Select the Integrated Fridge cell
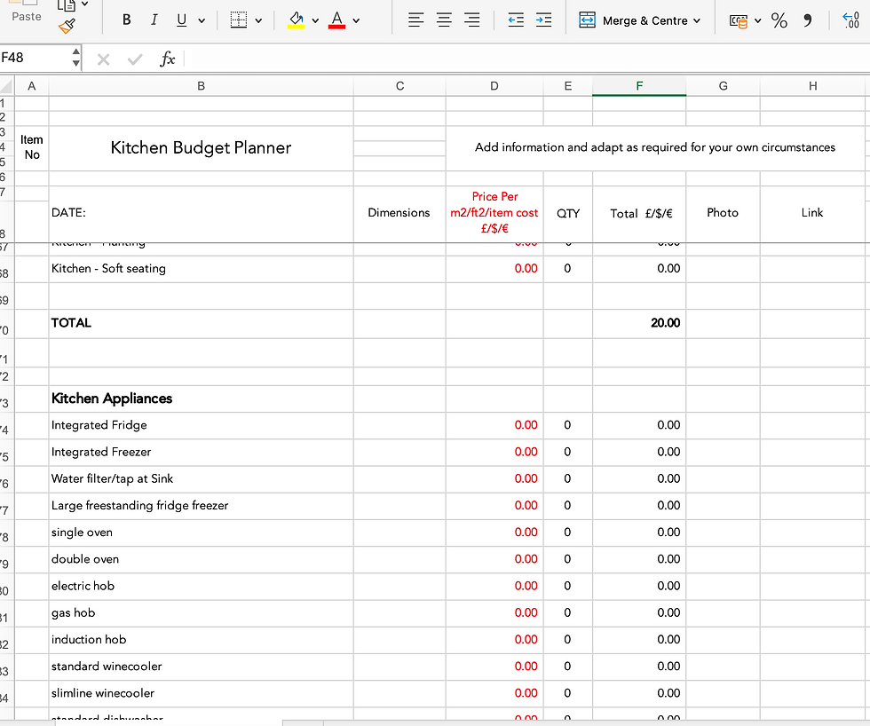The image size is (870, 726). [x=201, y=425]
